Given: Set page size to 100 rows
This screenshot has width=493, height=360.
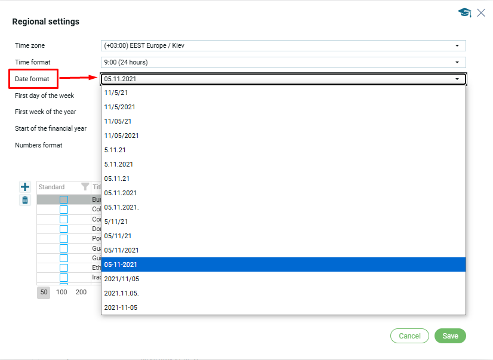Looking at the screenshot, I should tap(61, 293).
